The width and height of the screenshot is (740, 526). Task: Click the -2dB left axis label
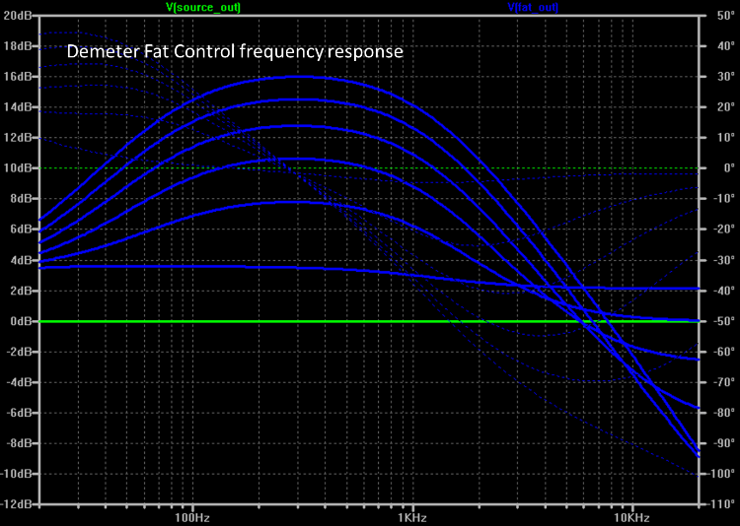click(x=19, y=353)
